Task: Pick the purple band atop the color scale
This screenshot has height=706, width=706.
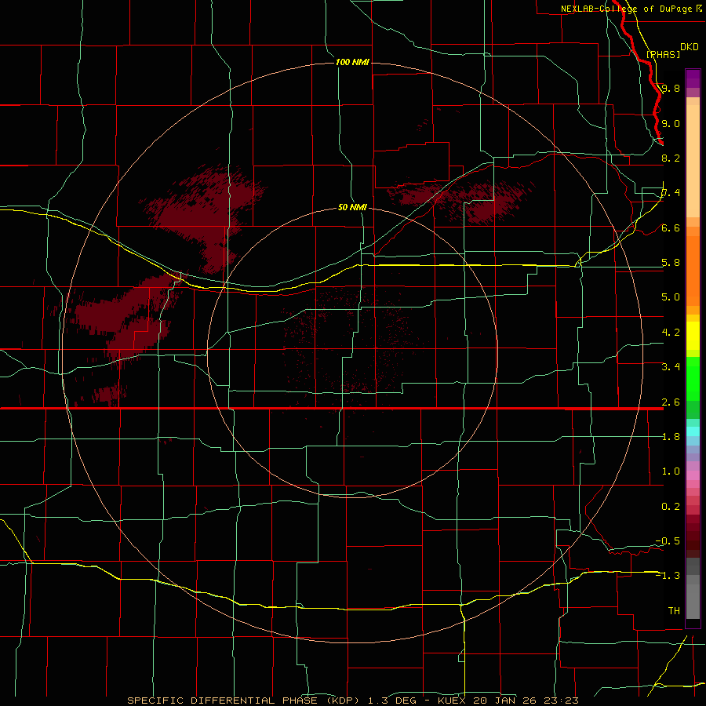Action: 693,78
